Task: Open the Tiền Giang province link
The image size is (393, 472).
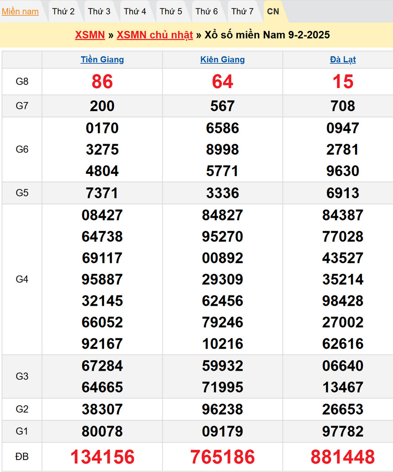Action: (102, 60)
